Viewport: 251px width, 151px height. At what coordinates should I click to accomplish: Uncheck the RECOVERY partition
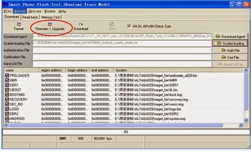point(7,100)
